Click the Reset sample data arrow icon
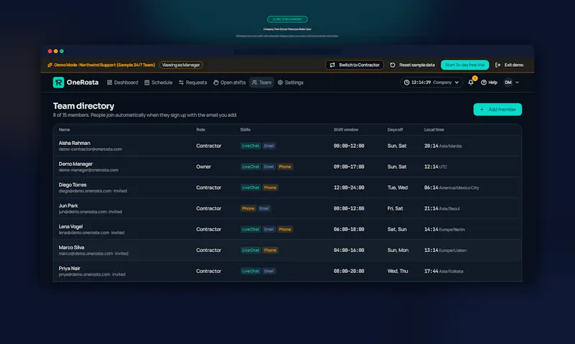The width and height of the screenshot is (575, 344). (392, 65)
